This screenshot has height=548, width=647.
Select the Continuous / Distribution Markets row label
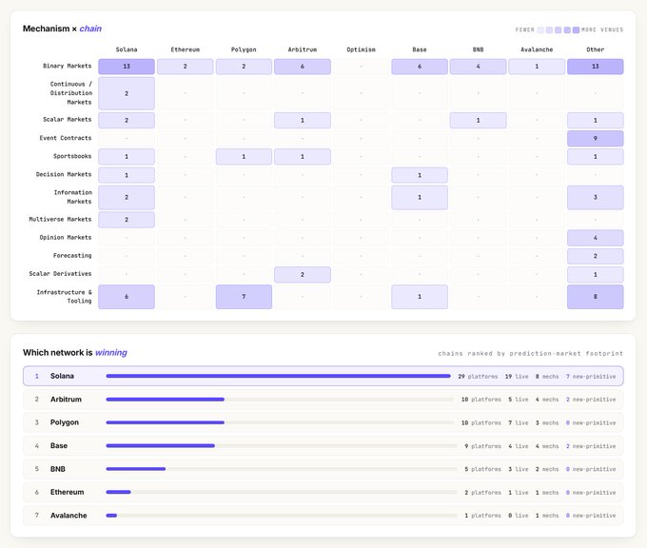pyautogui.click(x=71, y=93)
